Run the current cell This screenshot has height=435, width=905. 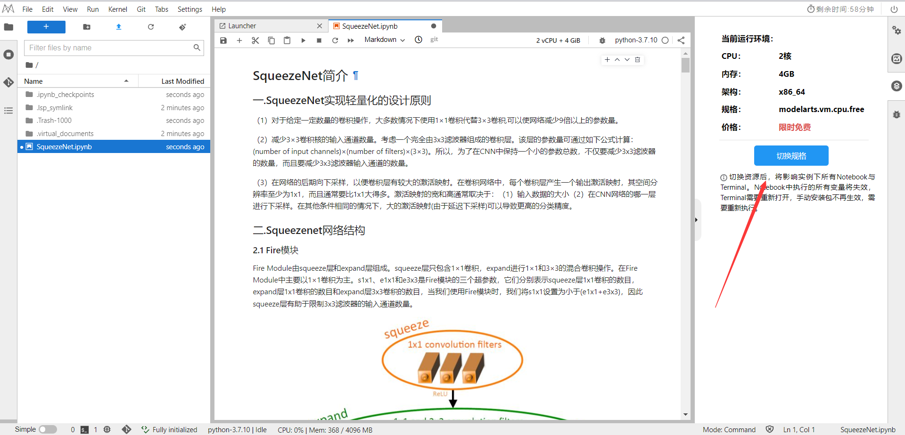click(x=303, y=40)
